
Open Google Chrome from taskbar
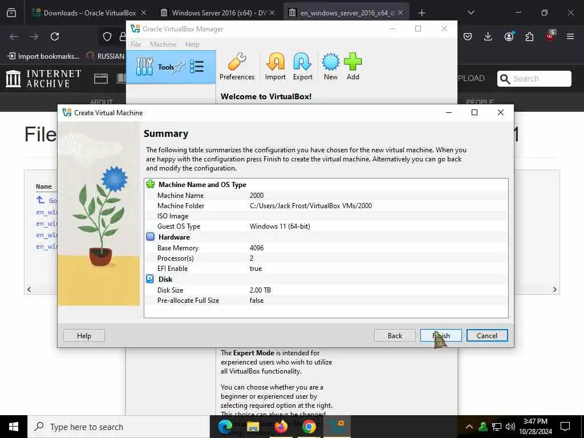309,427
